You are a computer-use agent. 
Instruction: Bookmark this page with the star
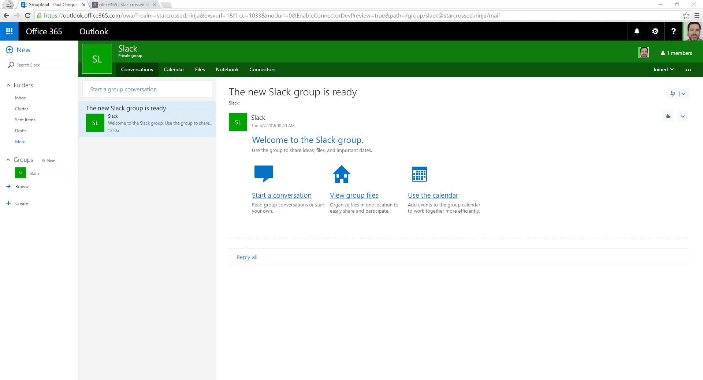[x=686, y=15]
